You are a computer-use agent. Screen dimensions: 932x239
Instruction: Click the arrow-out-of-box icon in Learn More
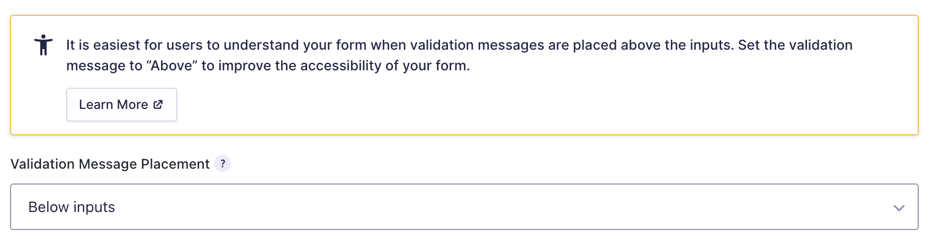(158, 105)
